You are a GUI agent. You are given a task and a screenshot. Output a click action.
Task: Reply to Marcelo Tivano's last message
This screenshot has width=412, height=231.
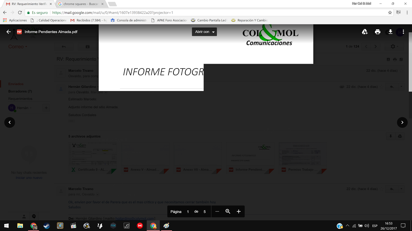tap(392, 189)
